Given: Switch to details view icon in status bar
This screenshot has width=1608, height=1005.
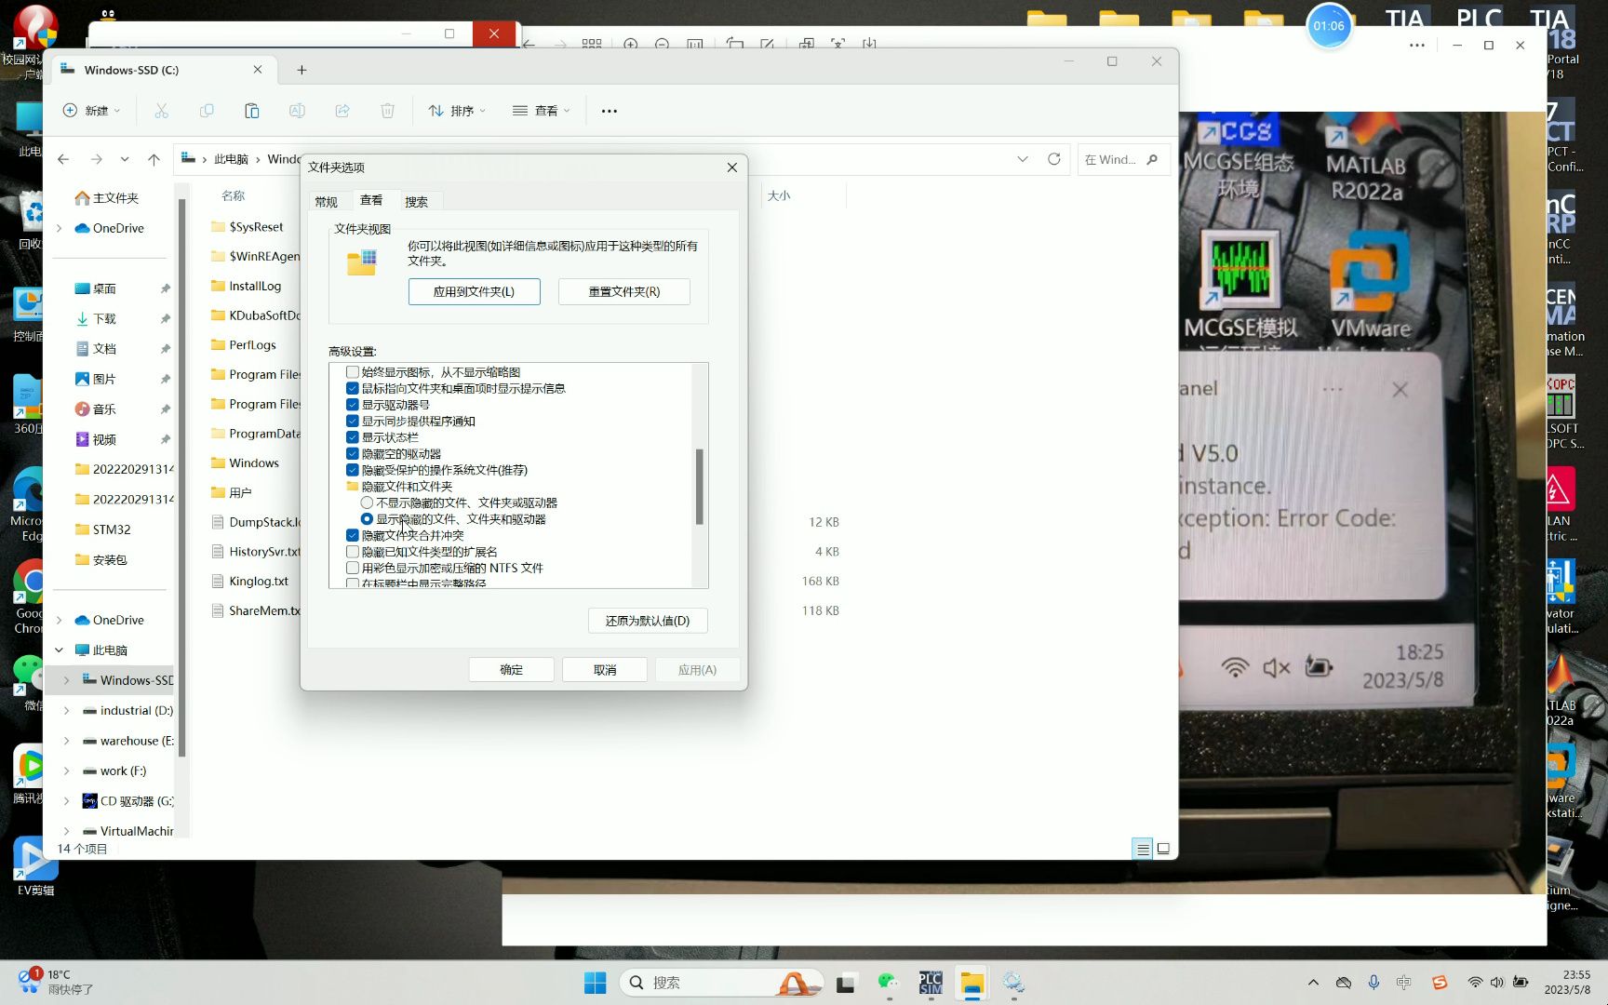Looking at the screenshot, I should coord(1143,849).
